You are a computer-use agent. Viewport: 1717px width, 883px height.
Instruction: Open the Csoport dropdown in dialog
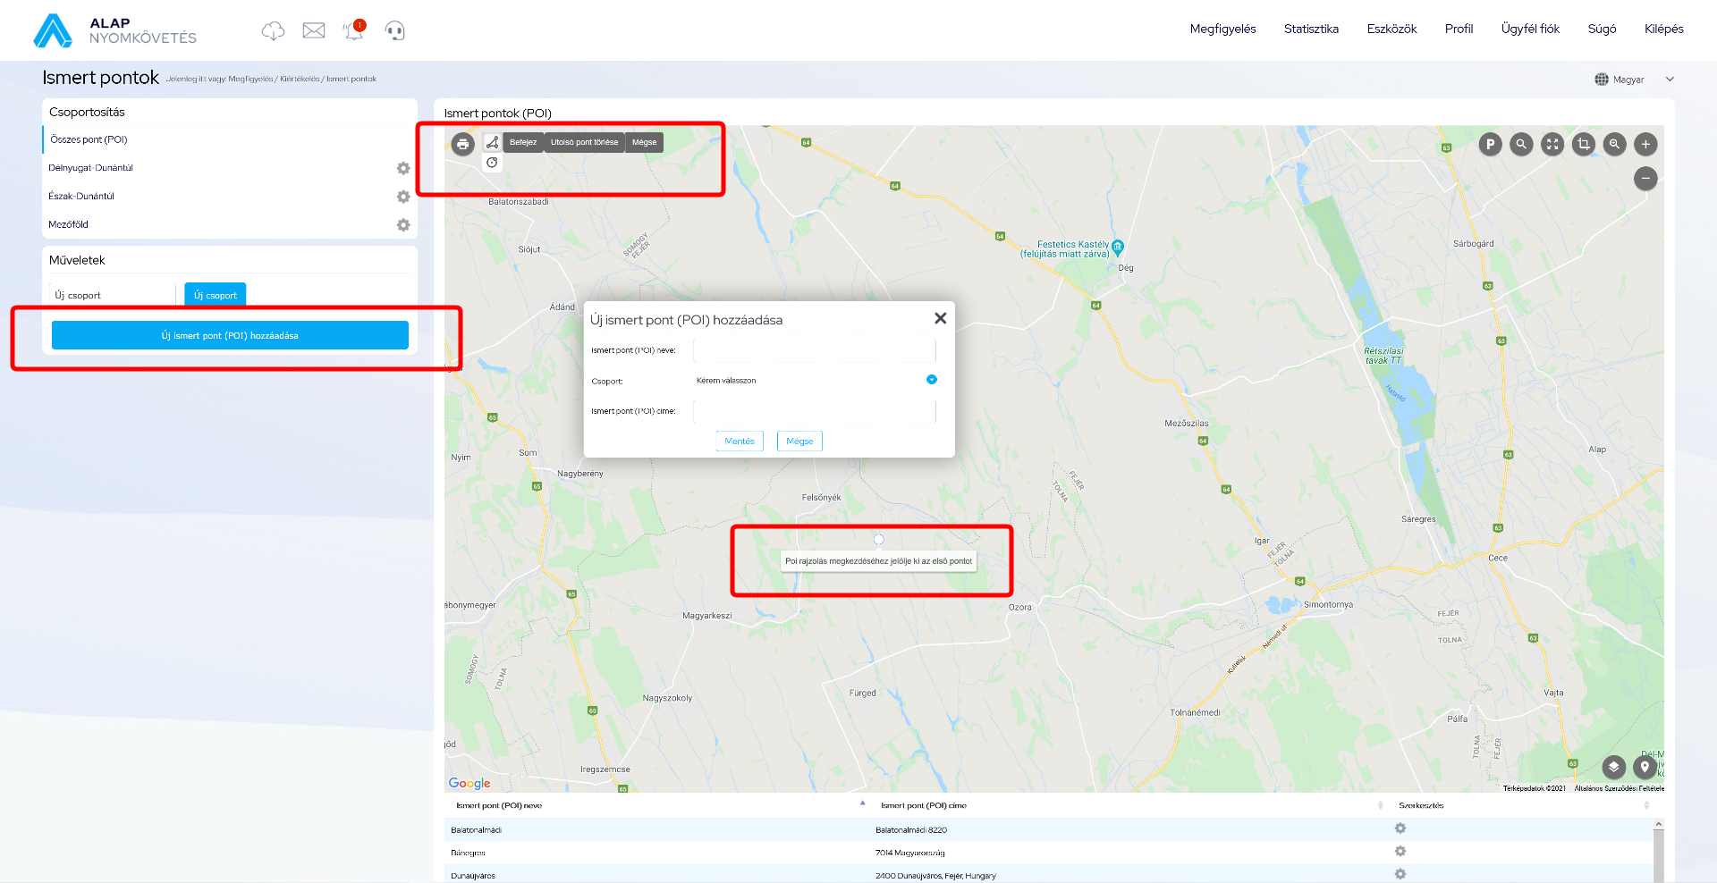pos(931,380)
